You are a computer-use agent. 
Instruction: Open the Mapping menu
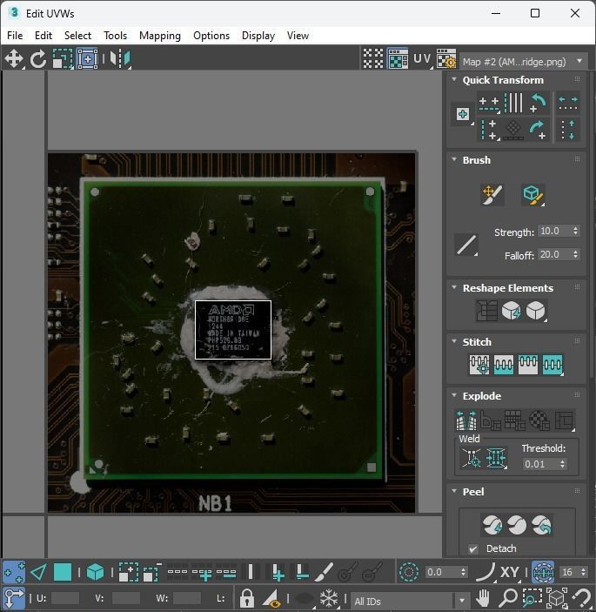160,36
